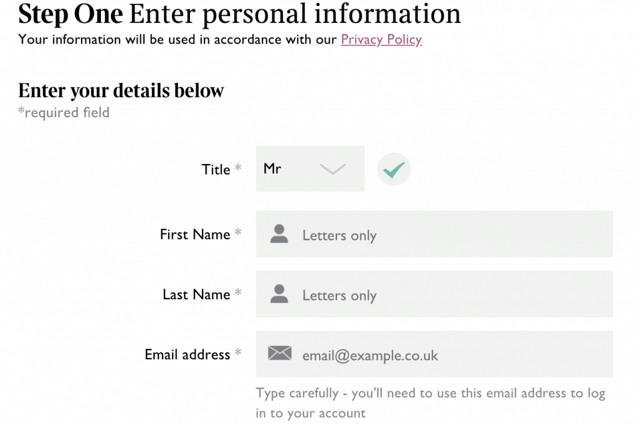Open the Privacy Policy link
This screenshot has width=638, height=427.
tap(381, 40)
